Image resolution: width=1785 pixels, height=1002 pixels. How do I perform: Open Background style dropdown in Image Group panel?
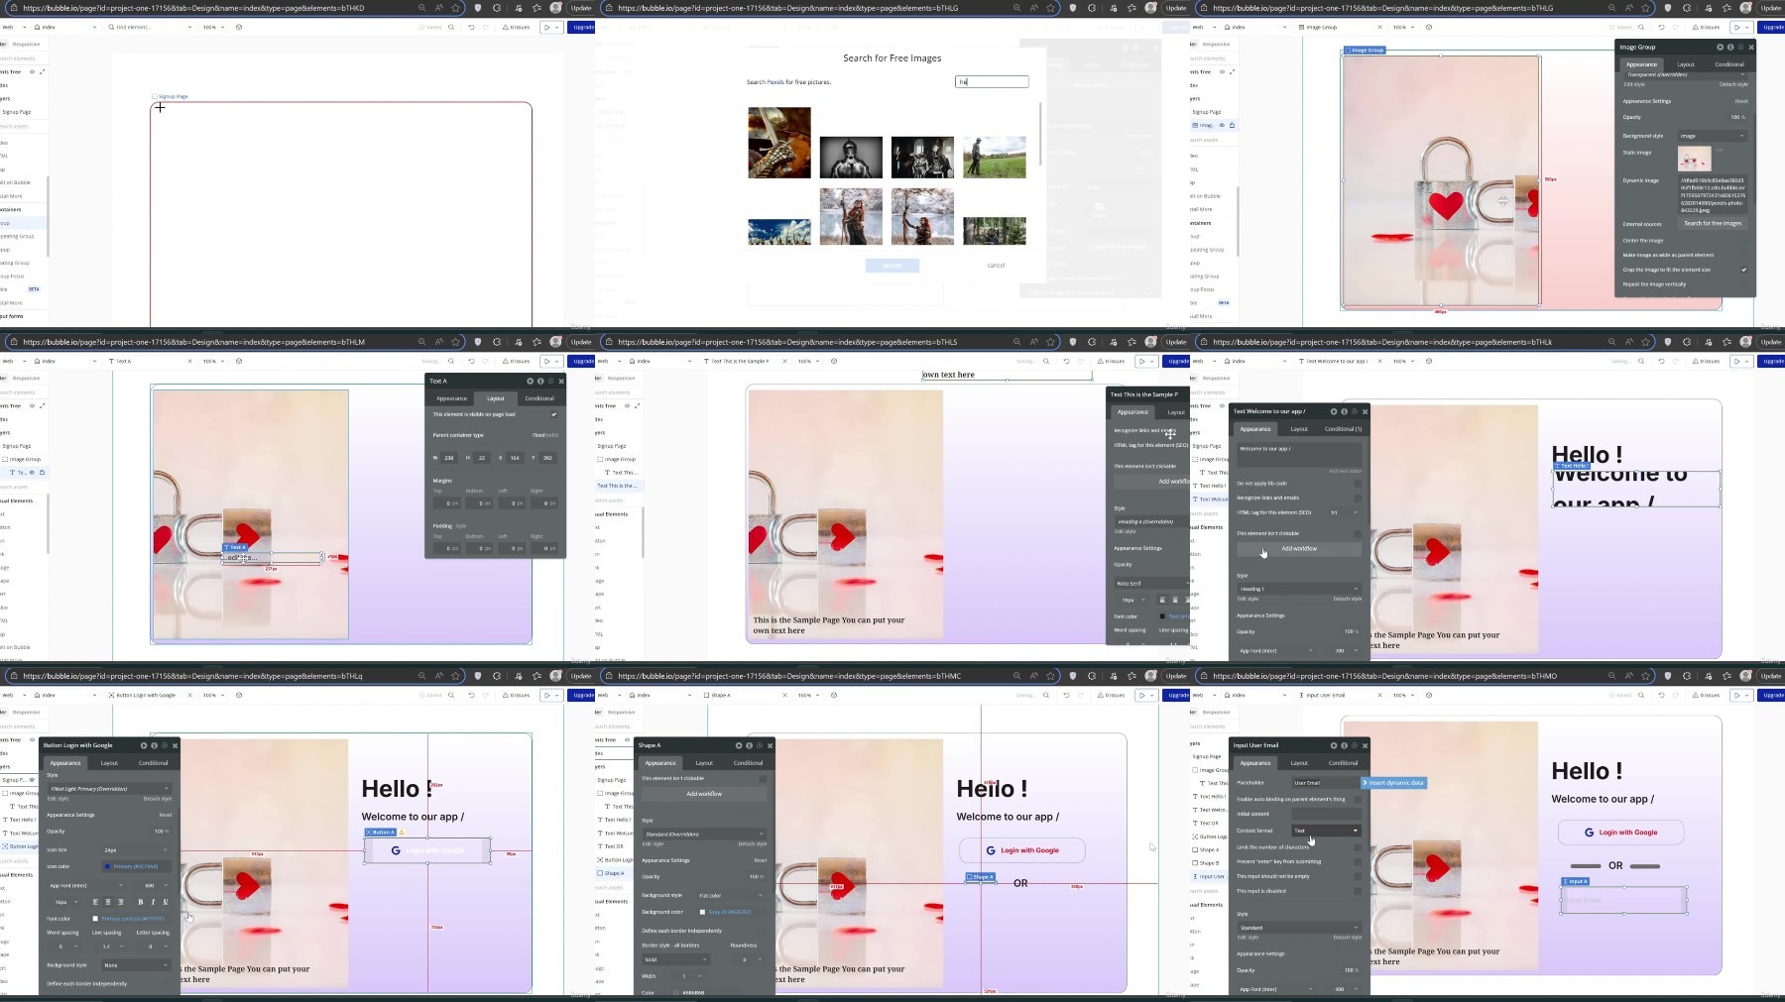1712,136
